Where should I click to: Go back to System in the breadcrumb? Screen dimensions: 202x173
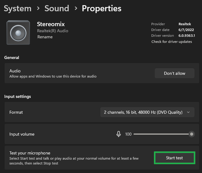pyautogui.click(x=17, y=9)
